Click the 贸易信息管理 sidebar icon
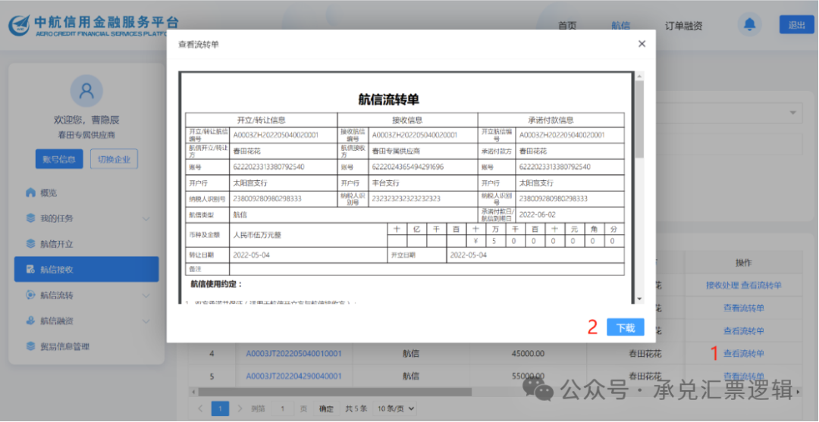This screenshot has width=819, height=422. pos(31,346)
